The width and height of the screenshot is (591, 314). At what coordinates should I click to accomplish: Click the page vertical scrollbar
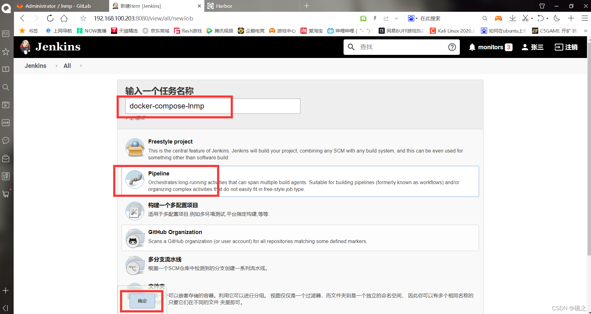click(x=589, y=149)
